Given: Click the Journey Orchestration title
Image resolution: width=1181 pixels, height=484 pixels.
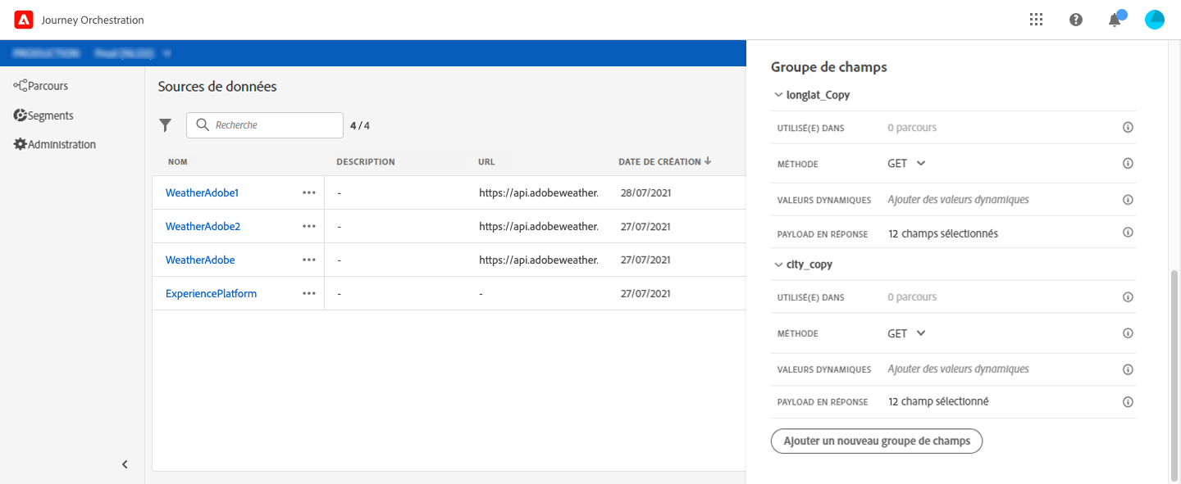Looking at the screenshot, I should (x=93, y=20).
